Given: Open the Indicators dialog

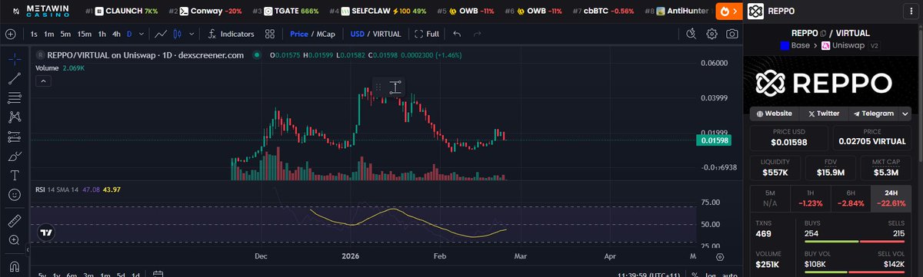Looking at the screenshot, I should [x=231, y=34].
